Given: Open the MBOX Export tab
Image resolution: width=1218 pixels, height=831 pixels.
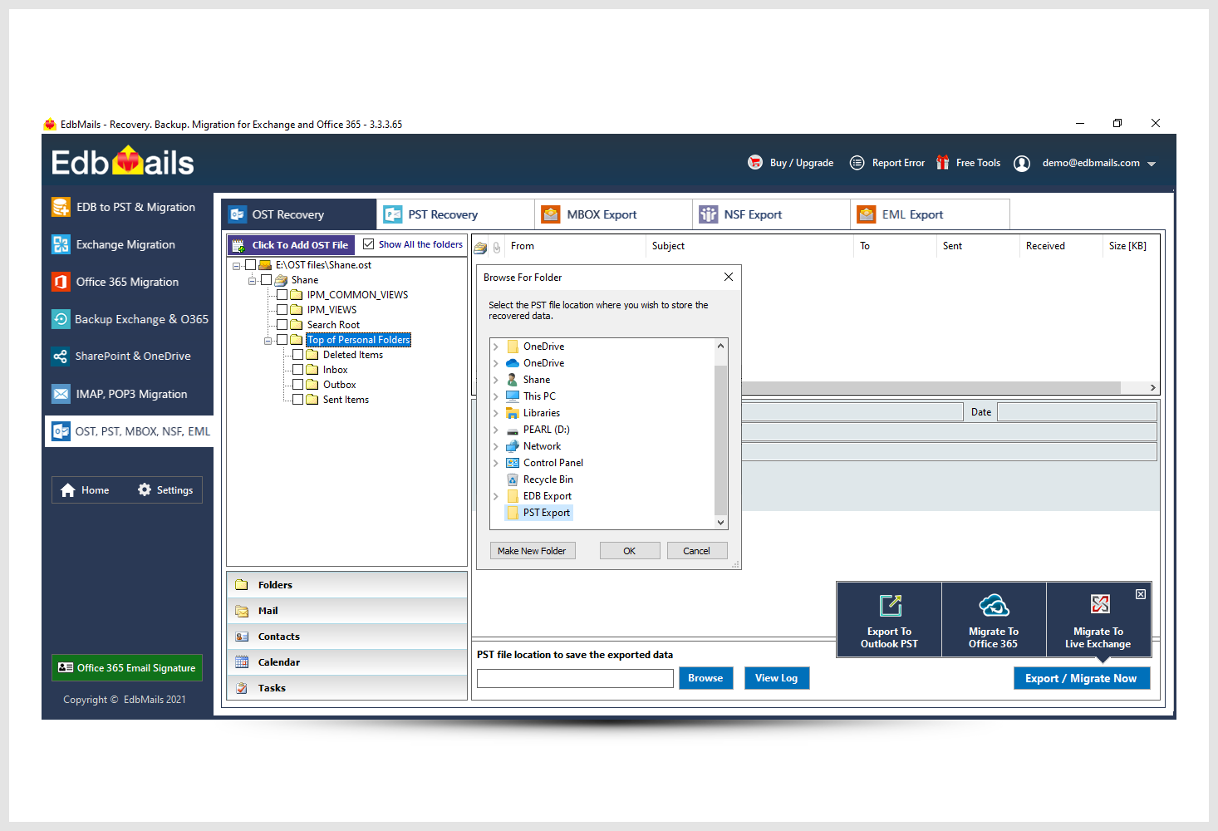Looking at the screenshot, I should point(602,214).
